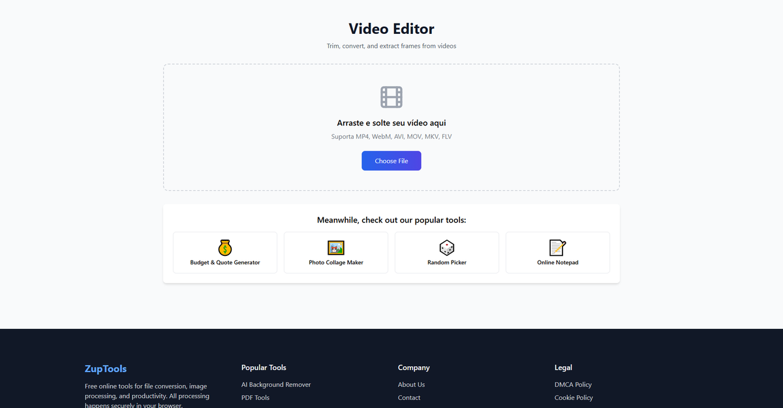Click the Video Editor page heading
783x408 pixels.
coord(391,29)
